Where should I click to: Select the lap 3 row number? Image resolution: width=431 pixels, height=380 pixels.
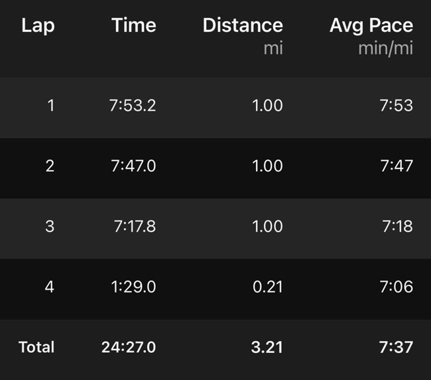coord(50,226)
